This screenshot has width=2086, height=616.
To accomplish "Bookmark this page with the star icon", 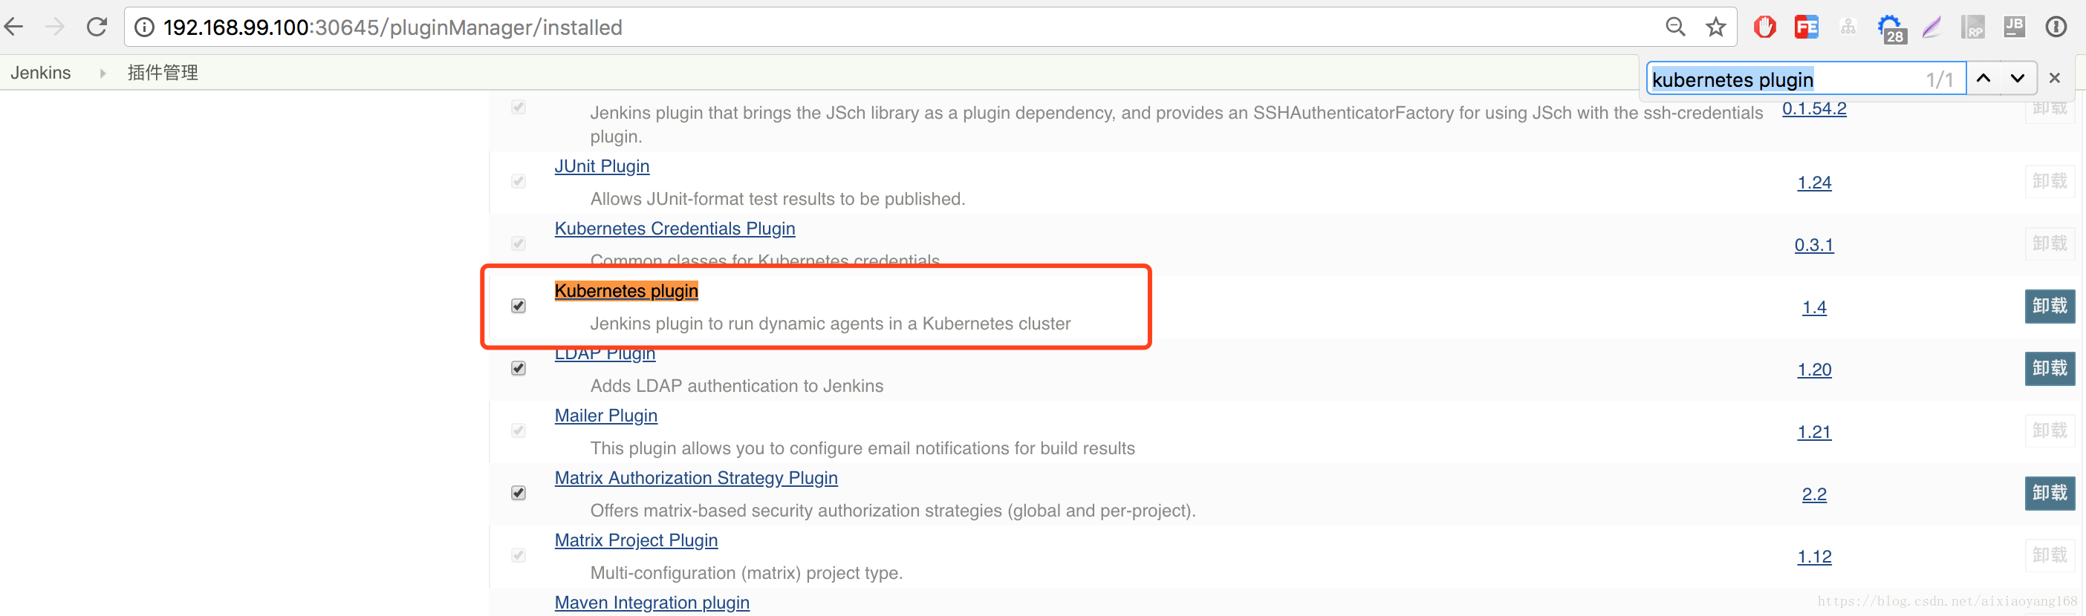I will pos(1715,27).
